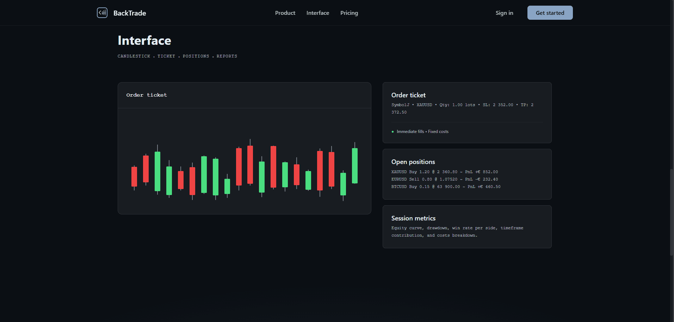Screen dimensions: 674x322
Task: Click the Order ticket heading in right card
Action: click(x=408, y=95)
